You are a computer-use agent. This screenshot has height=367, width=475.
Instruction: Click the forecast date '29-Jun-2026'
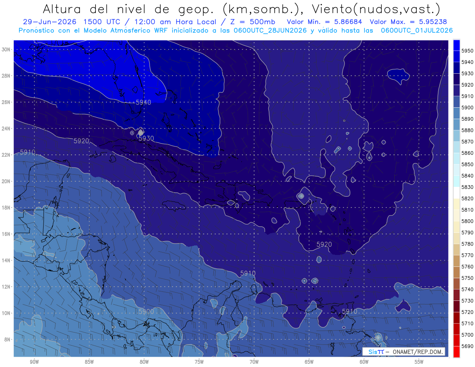(x=50, y=22)
